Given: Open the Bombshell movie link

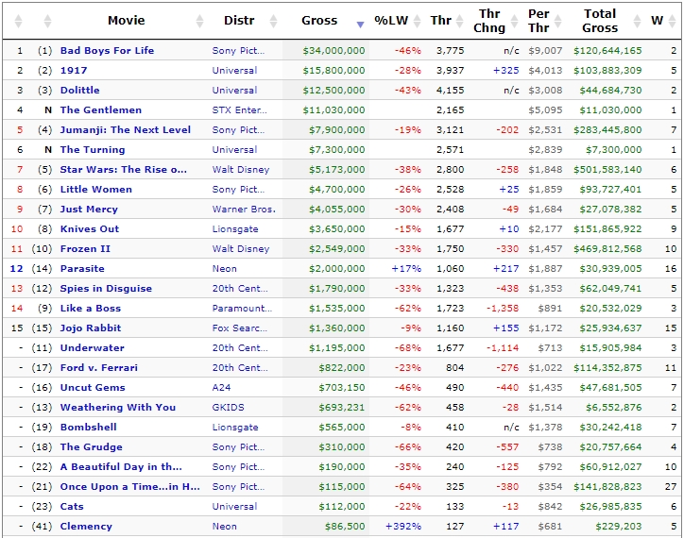Looking at the screenshot, I should tap(89, 428).
